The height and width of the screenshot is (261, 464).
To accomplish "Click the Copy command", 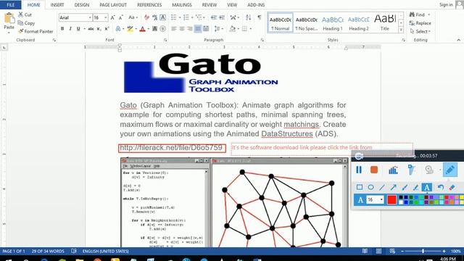I will click(26, 22).
